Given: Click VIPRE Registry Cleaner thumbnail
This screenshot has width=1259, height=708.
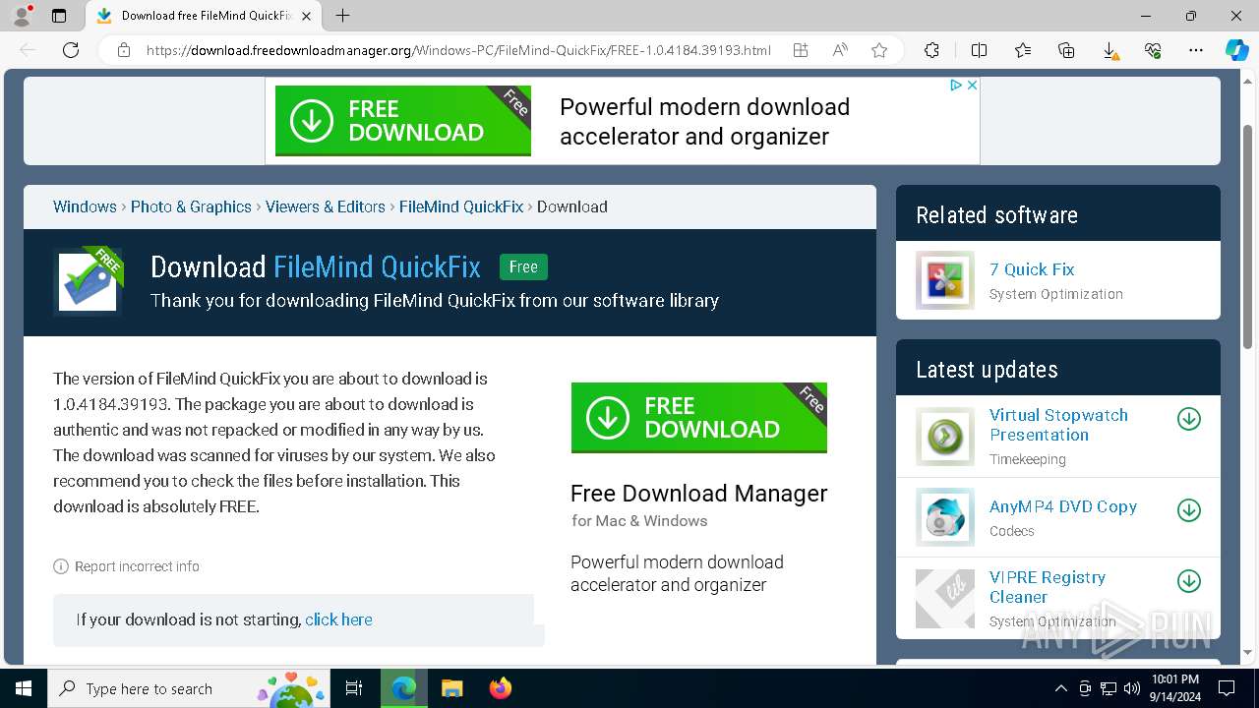Looking at the screenshot, I should click(945, 598).
